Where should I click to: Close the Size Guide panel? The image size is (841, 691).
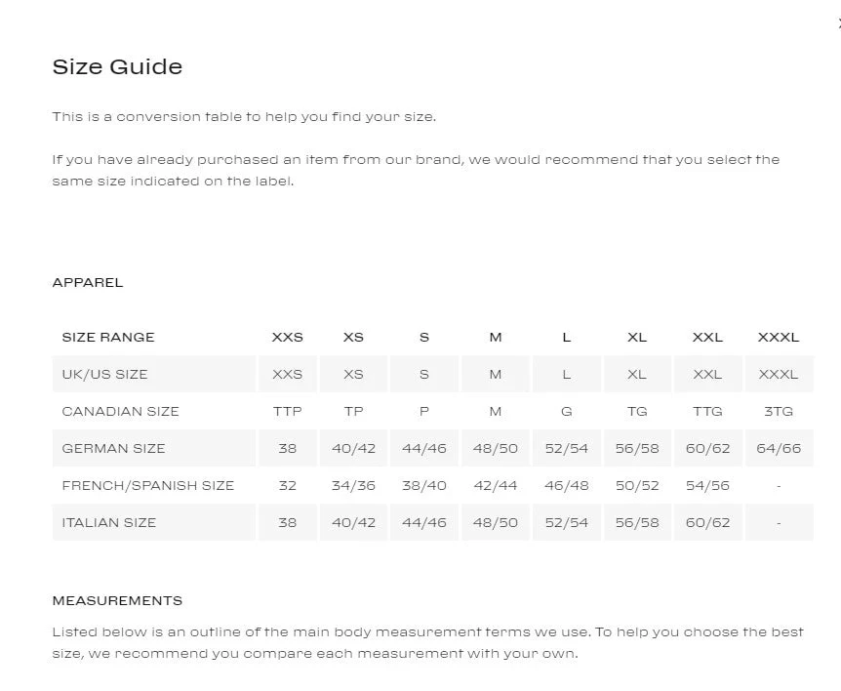pos(838,23)
